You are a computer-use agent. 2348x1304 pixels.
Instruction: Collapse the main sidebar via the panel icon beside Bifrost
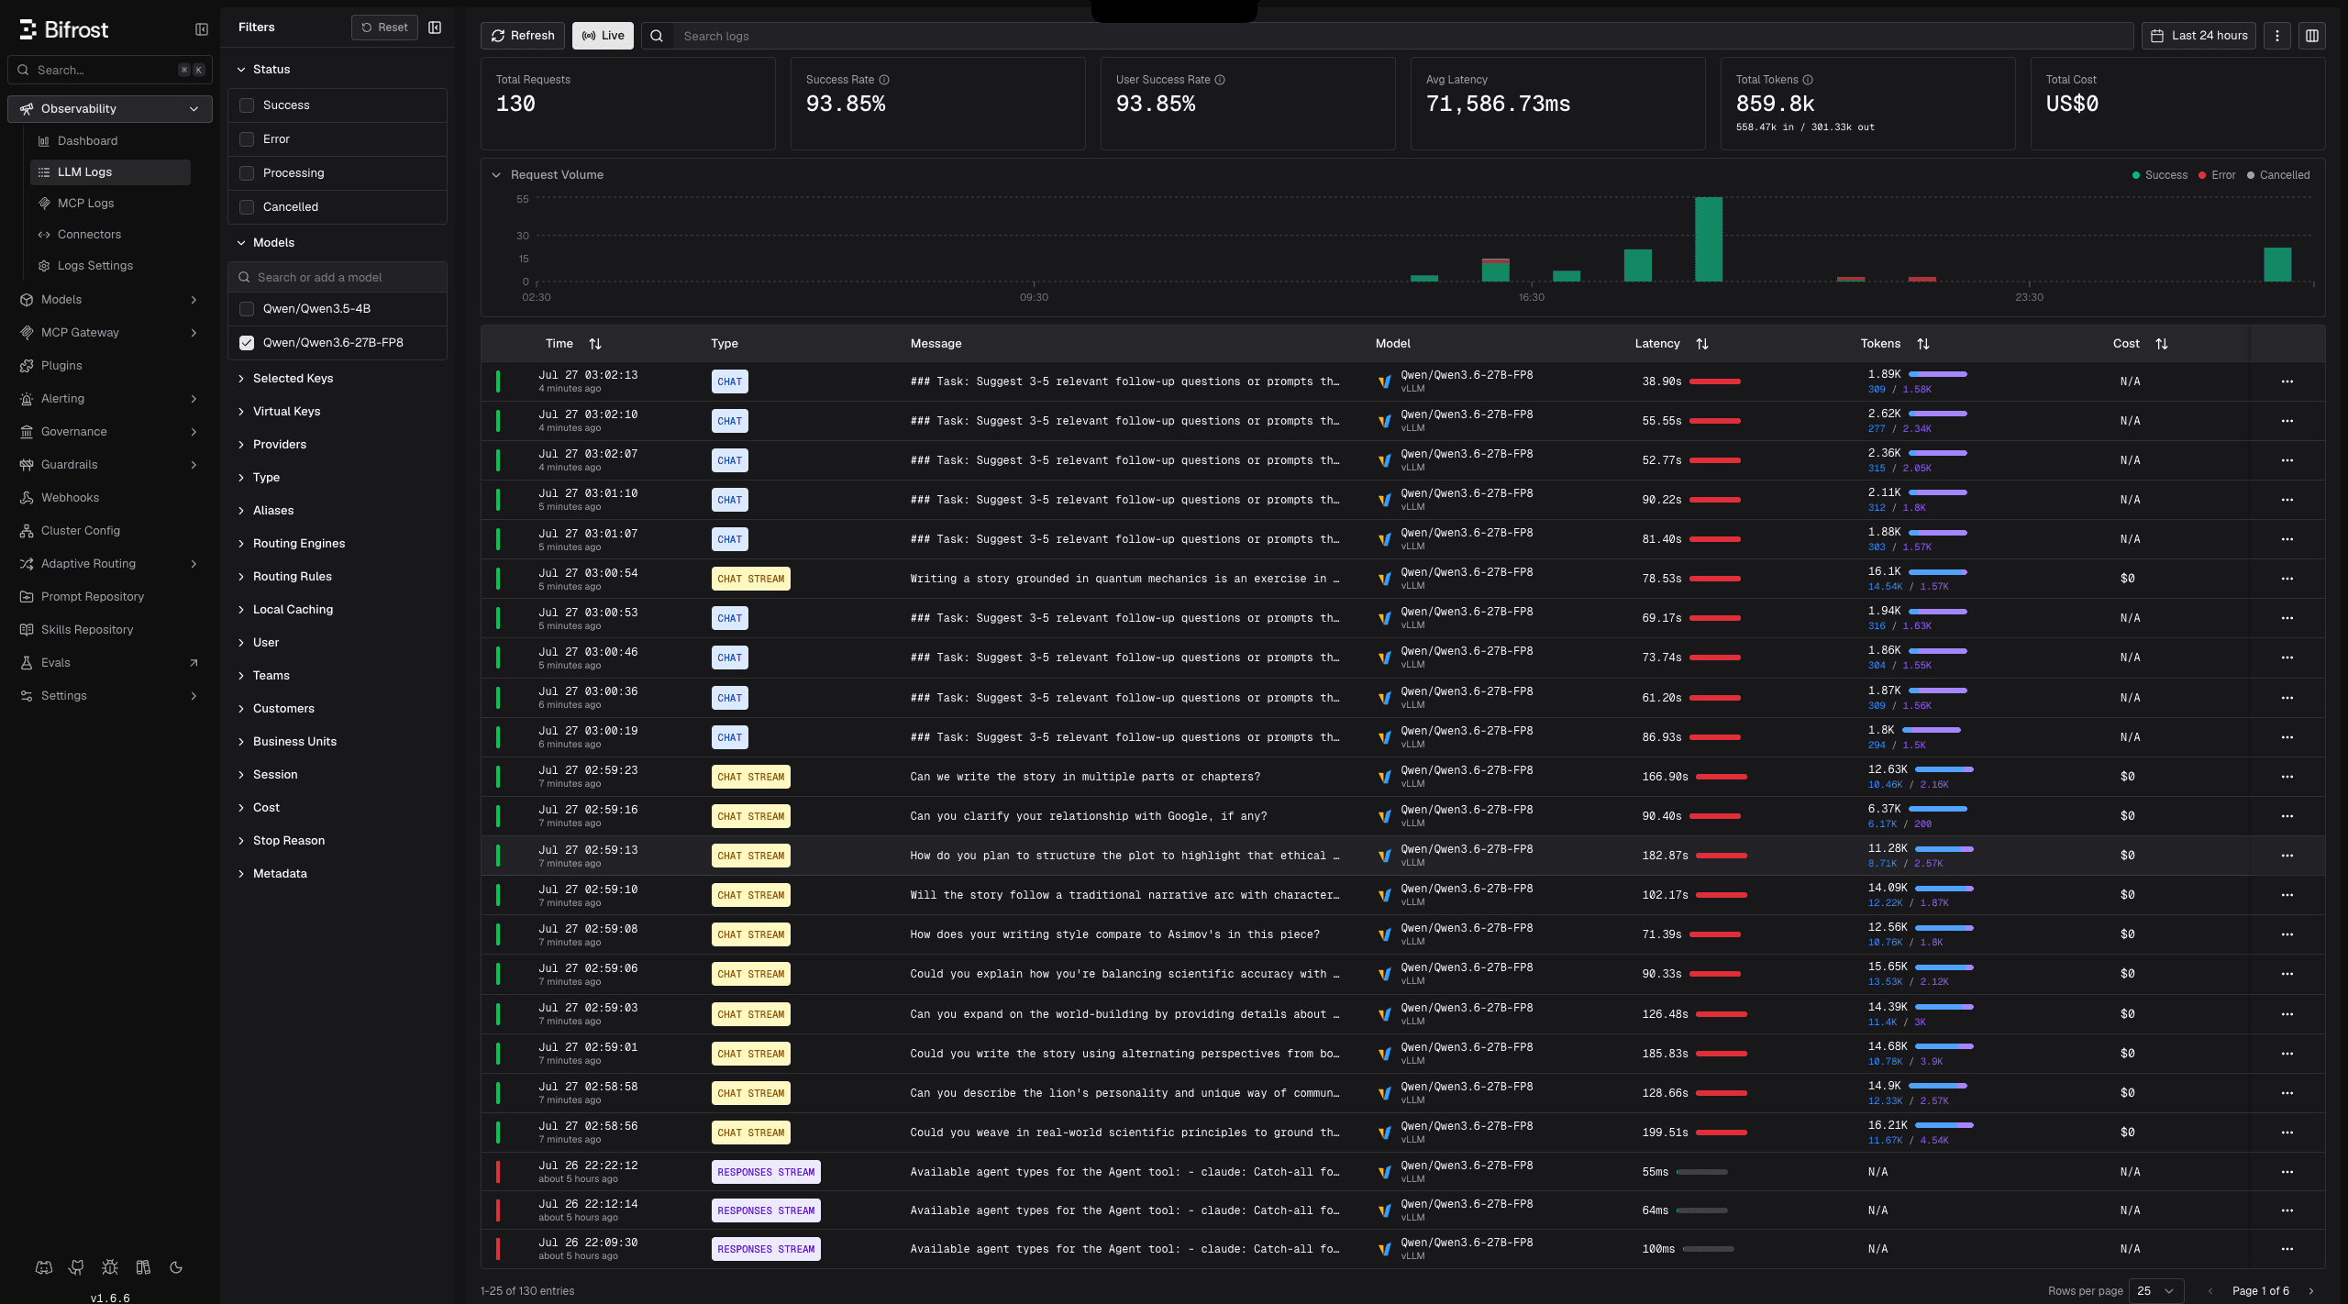[x=202, y=29]
